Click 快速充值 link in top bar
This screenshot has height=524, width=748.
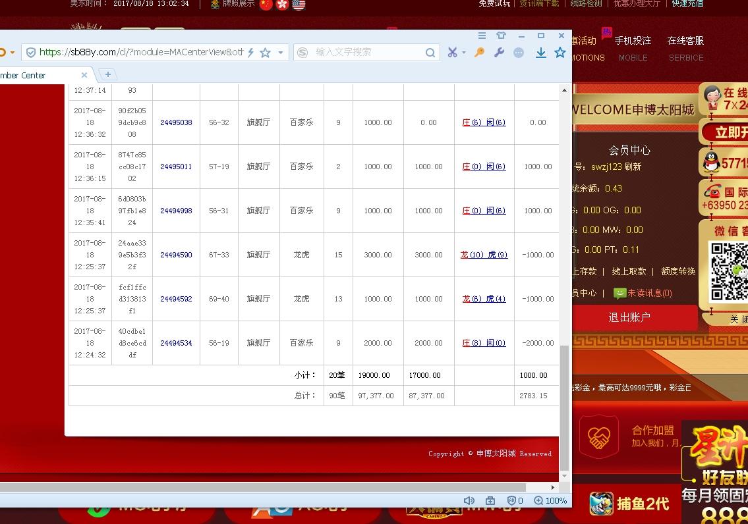687,4
